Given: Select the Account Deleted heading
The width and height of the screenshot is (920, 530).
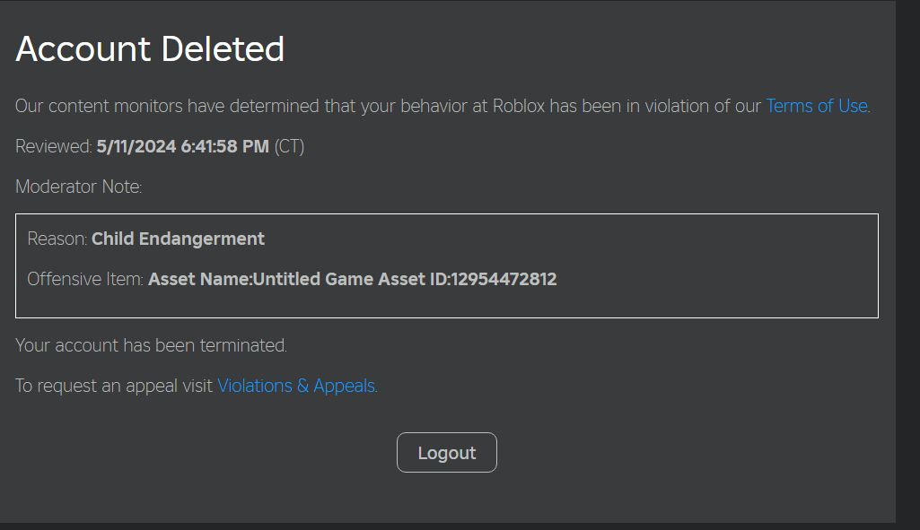Looking at the screenshot, I should (x=149, y=49).
